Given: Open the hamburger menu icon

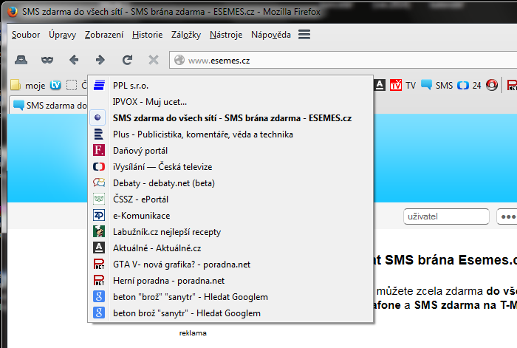Looking at the screenshot, I should 304,34.
